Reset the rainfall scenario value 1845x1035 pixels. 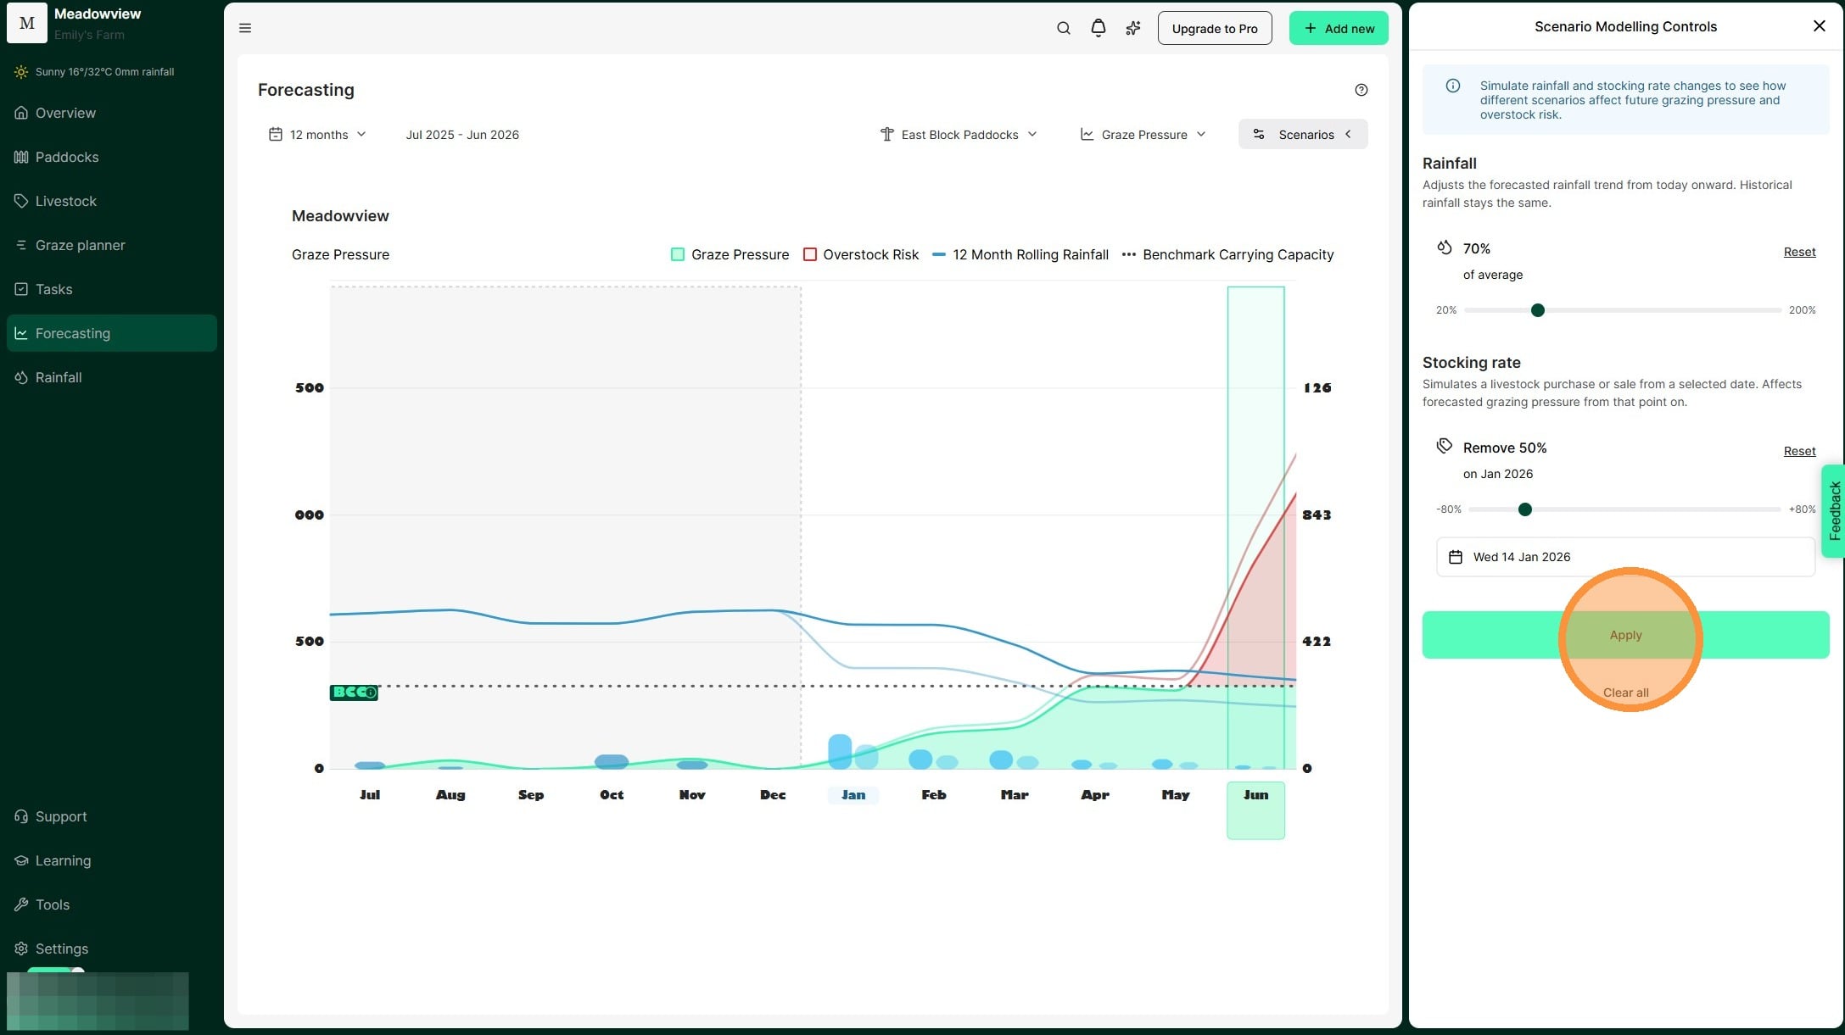pyautogui.click(x=1799, y=252)
